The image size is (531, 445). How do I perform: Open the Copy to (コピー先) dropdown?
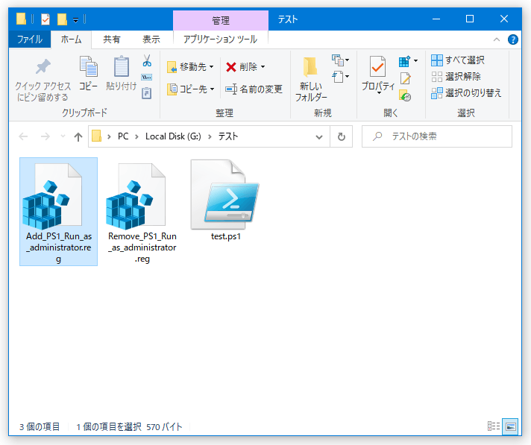[191, 89]
